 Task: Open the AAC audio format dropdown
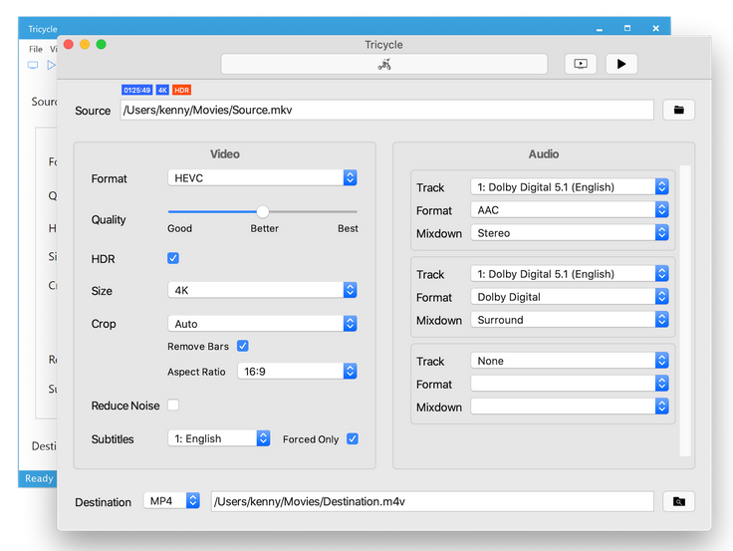(x=570, y=209)
